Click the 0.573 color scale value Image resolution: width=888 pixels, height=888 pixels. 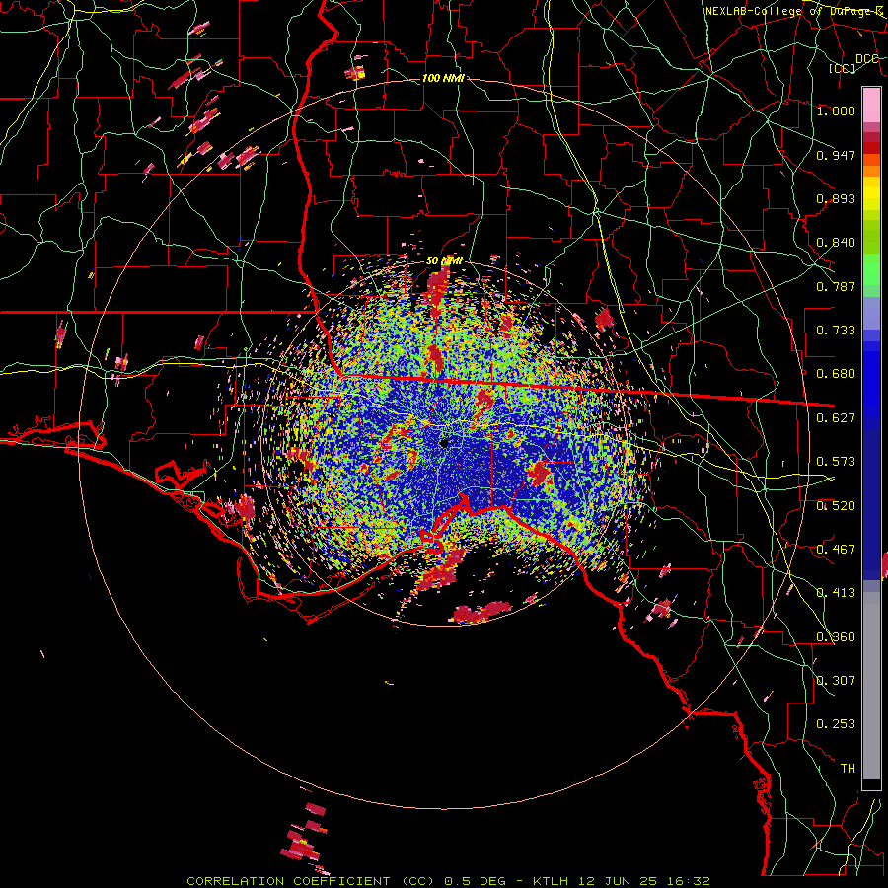836,462
